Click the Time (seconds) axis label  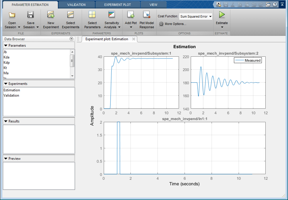(185, 184)
